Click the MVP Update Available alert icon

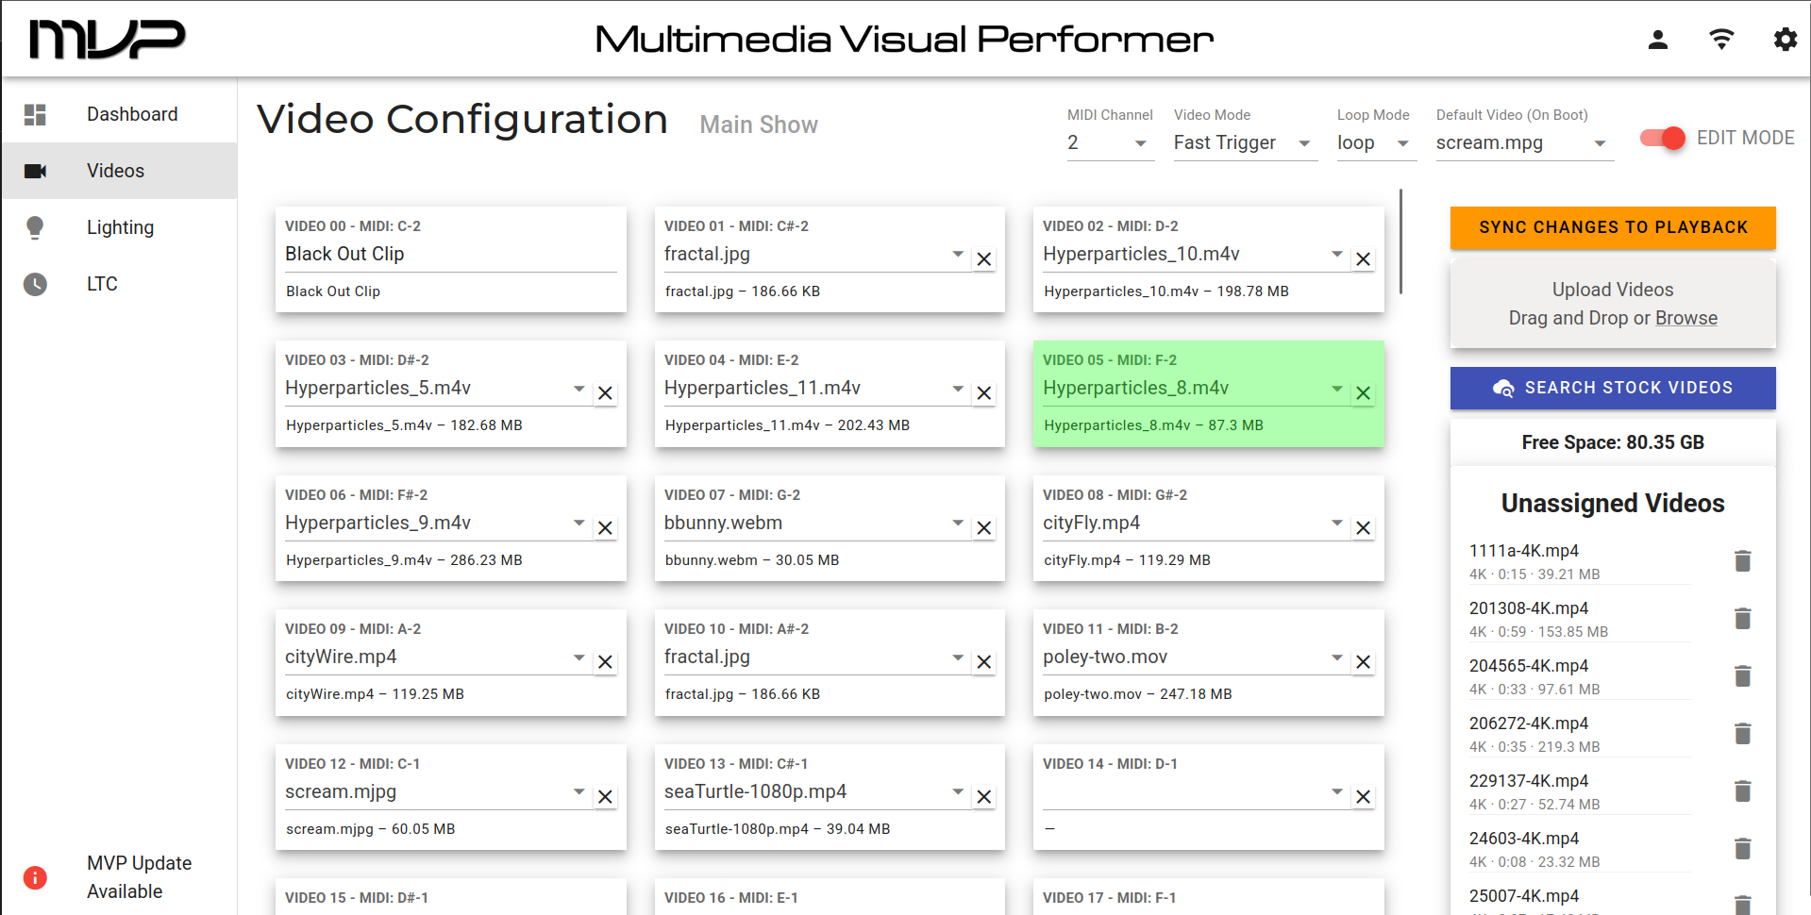click(x=35, y=878)
